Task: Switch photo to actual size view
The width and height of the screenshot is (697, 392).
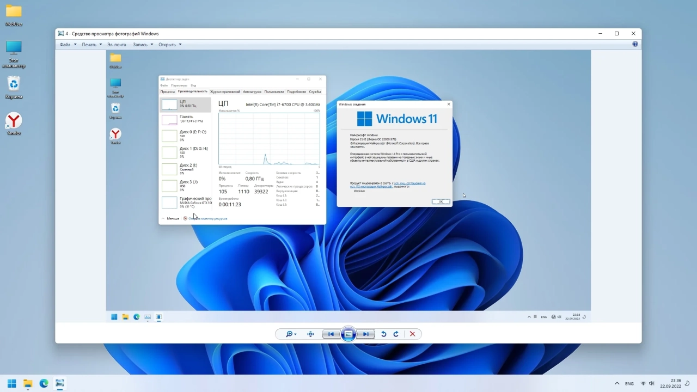Action: (310, 334)
